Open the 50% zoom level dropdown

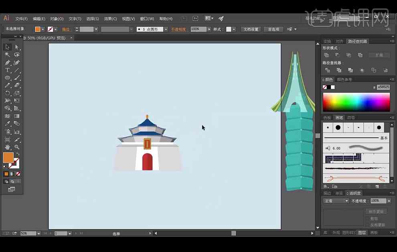click(39, 234)
